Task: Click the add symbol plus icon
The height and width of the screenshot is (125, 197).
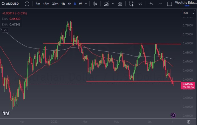Action: [x=27, y=4]
